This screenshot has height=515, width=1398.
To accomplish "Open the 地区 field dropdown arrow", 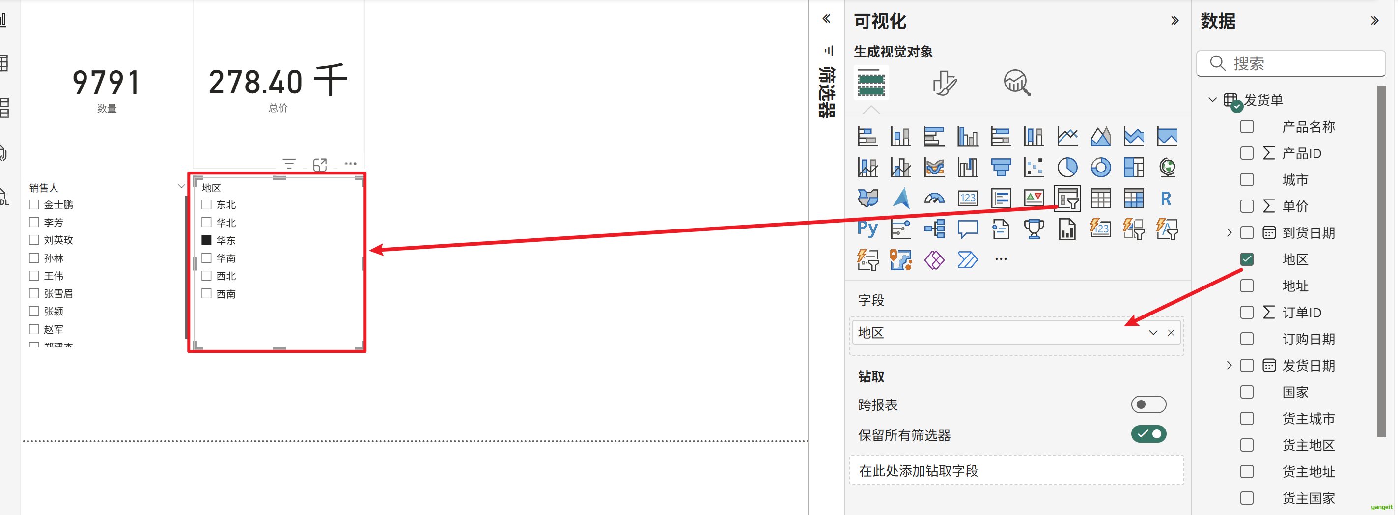I will (x=1153, y=333).
